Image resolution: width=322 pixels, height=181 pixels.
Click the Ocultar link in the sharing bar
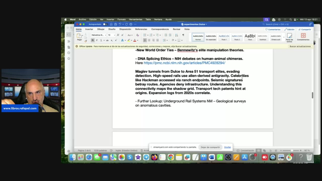click(227, 147)
